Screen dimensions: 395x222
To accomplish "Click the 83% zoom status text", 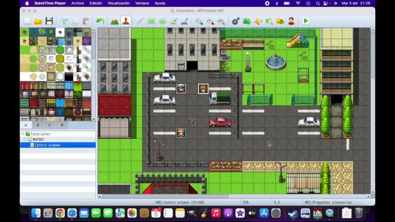I will [x=245, y=202].
